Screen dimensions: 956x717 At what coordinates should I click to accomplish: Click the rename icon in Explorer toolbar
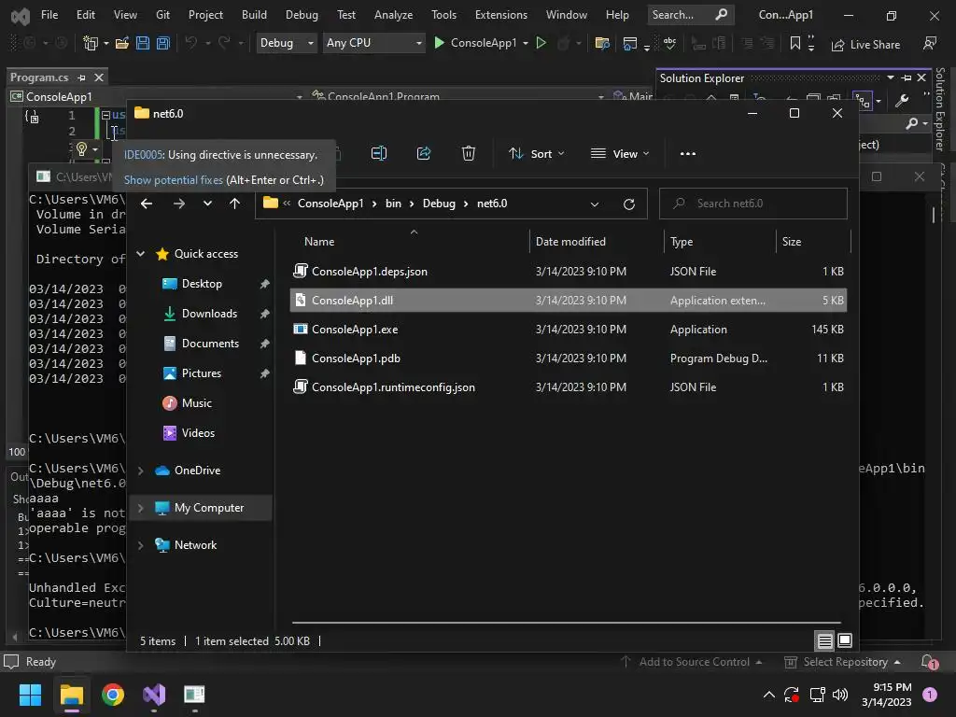(x=379, y=153)
